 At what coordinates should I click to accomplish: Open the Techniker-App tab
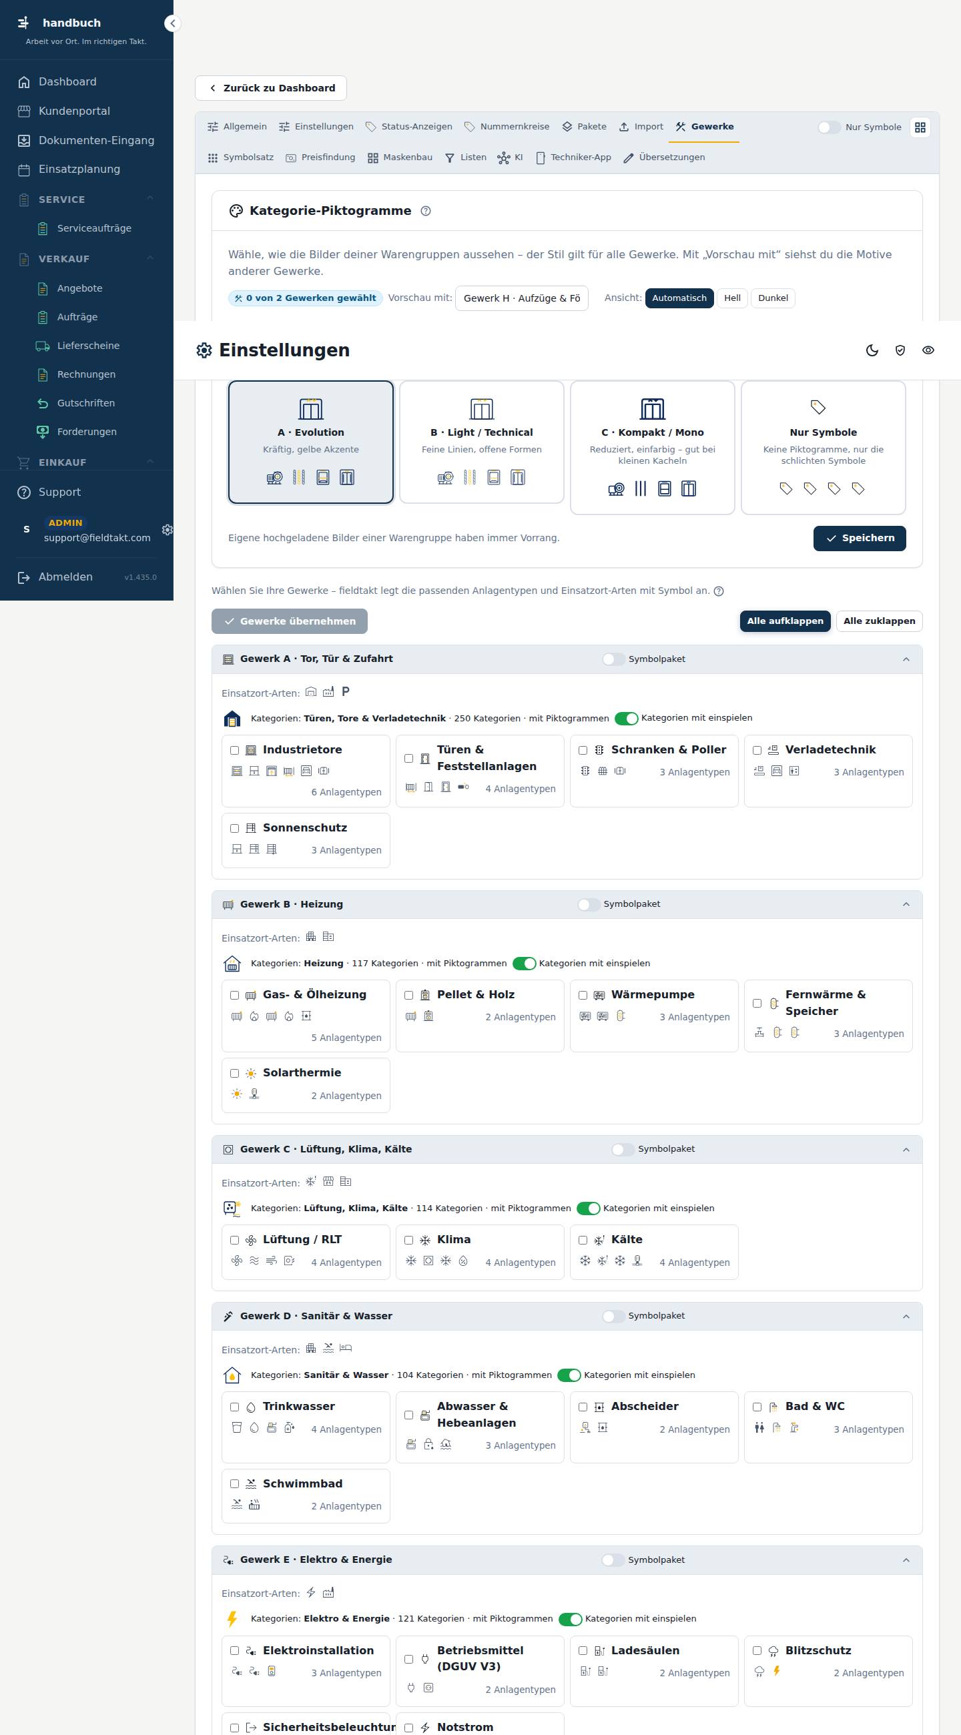point(573,157)
